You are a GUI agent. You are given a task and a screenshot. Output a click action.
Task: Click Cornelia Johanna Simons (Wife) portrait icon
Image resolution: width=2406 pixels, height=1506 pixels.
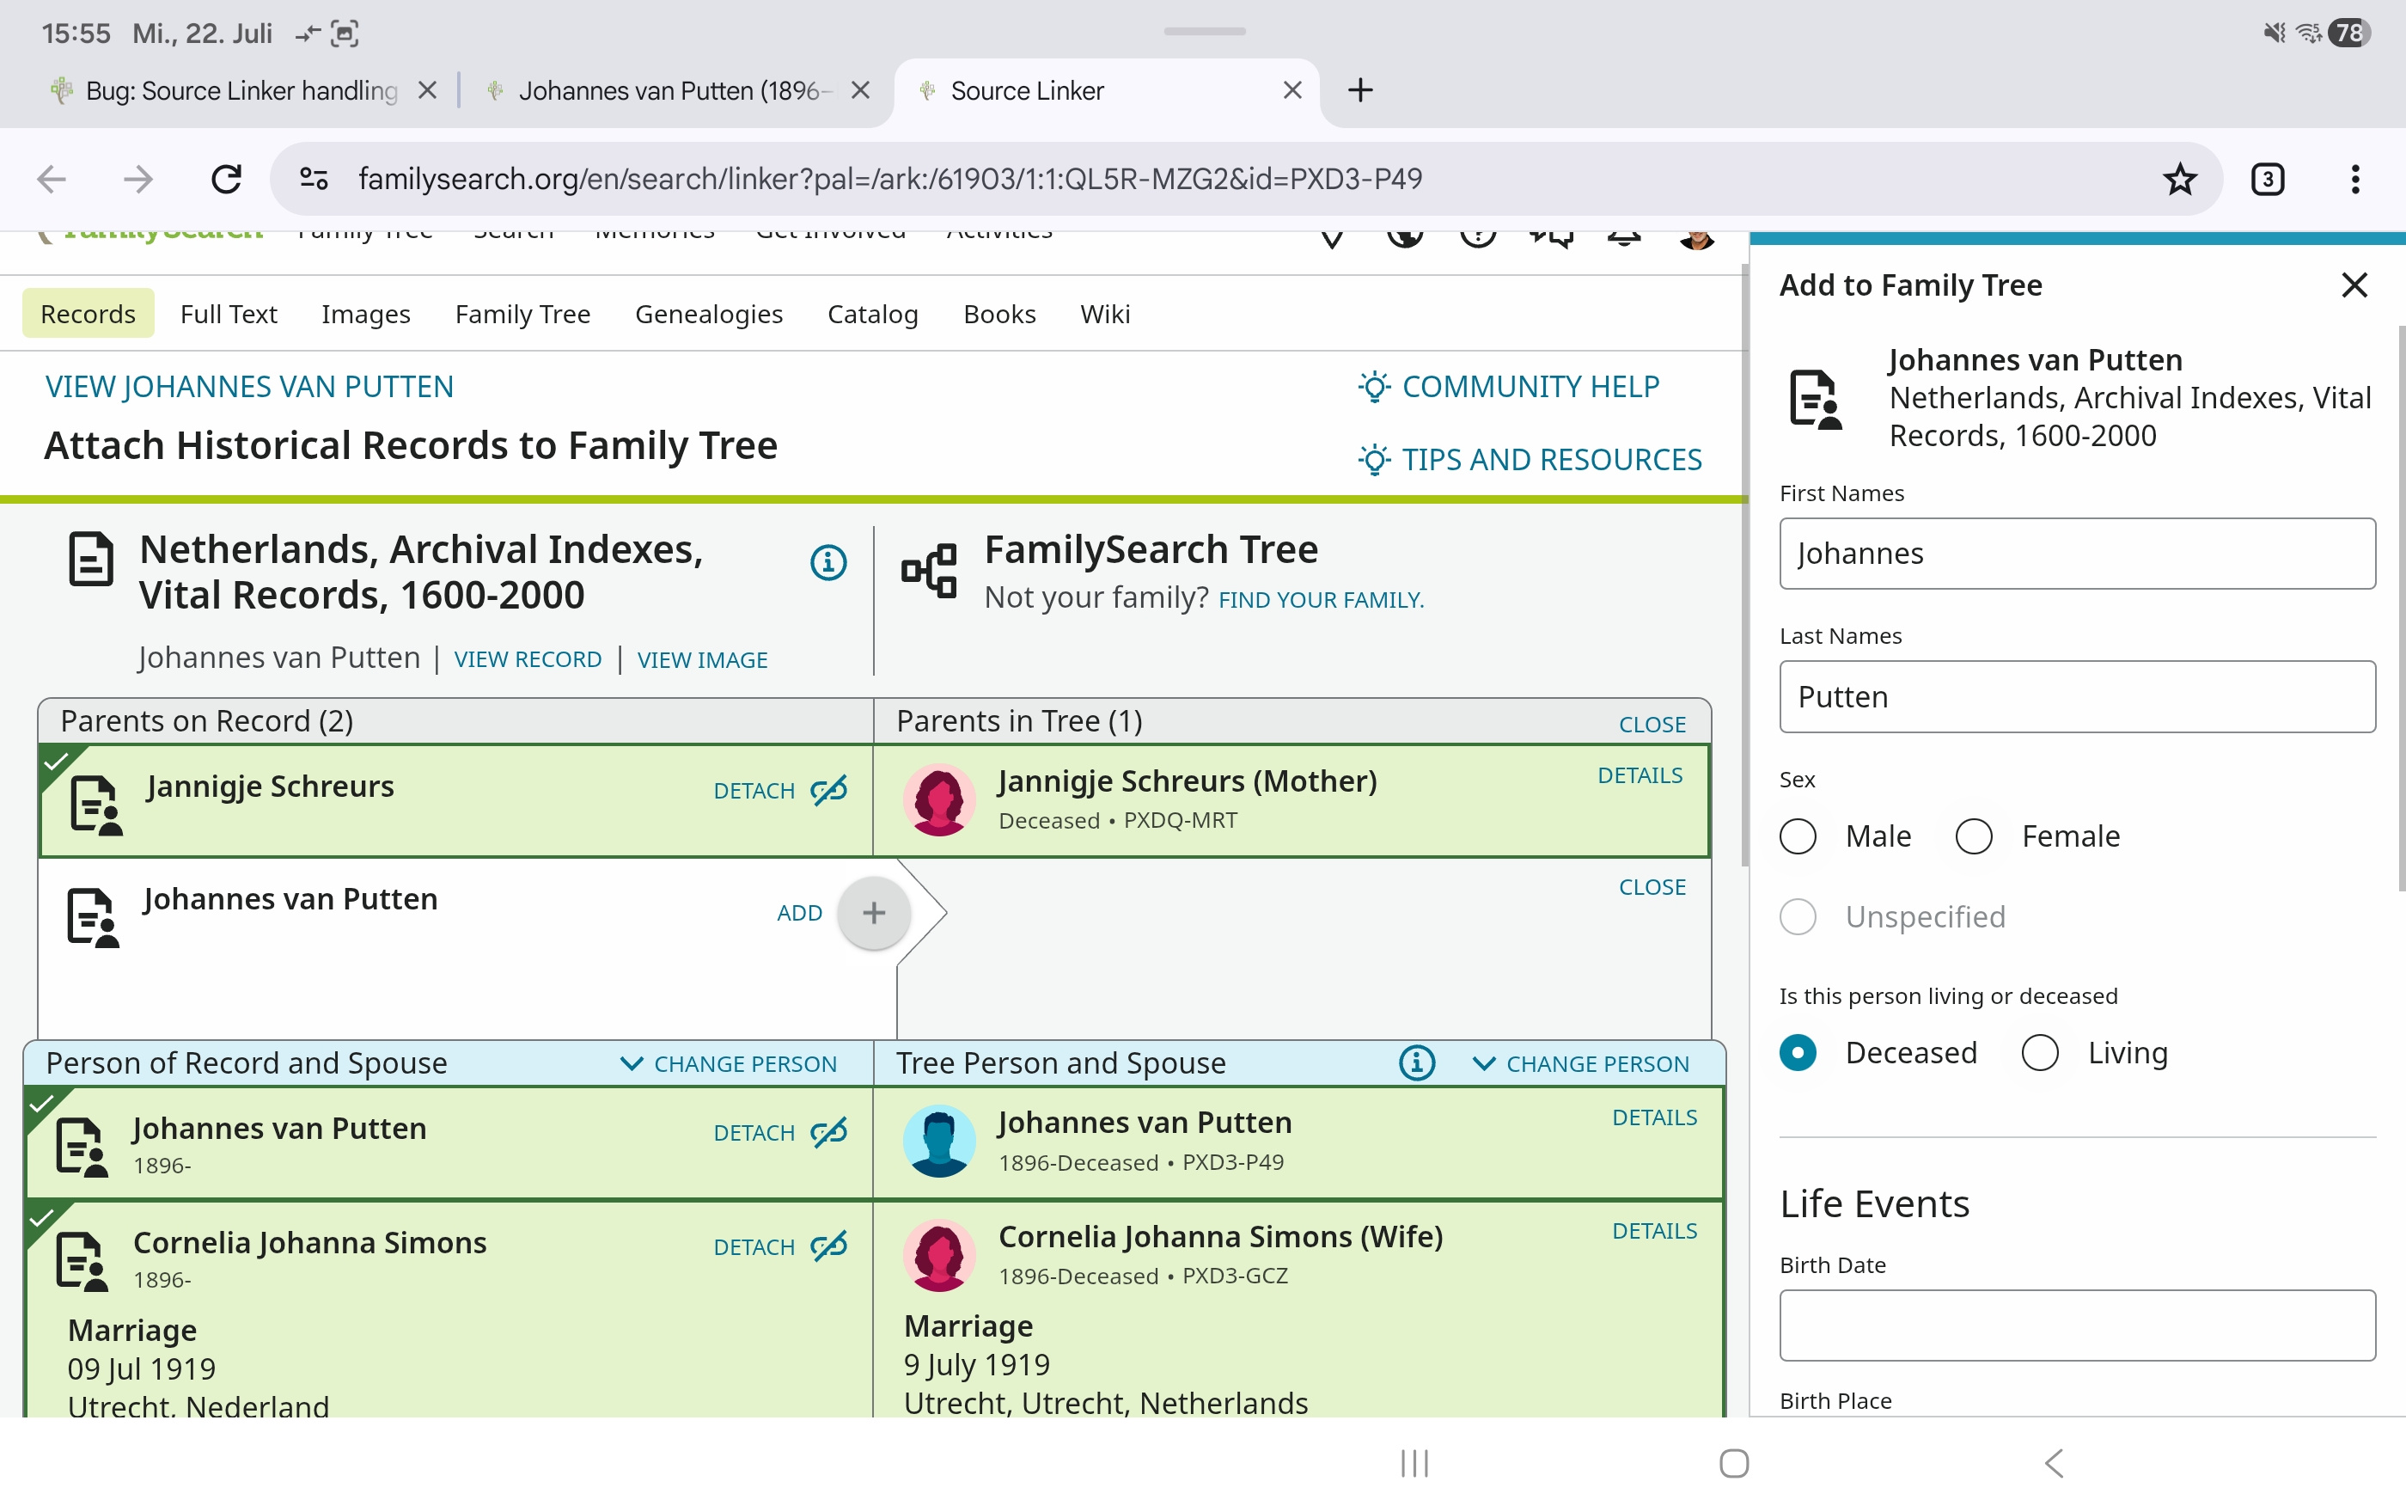tap(938, 1255)
